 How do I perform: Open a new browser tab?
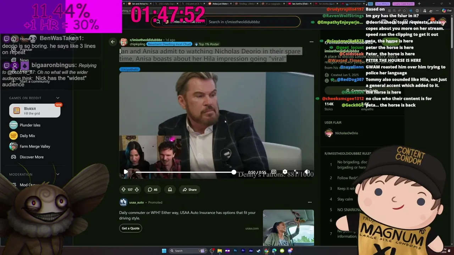click(419, 4)
